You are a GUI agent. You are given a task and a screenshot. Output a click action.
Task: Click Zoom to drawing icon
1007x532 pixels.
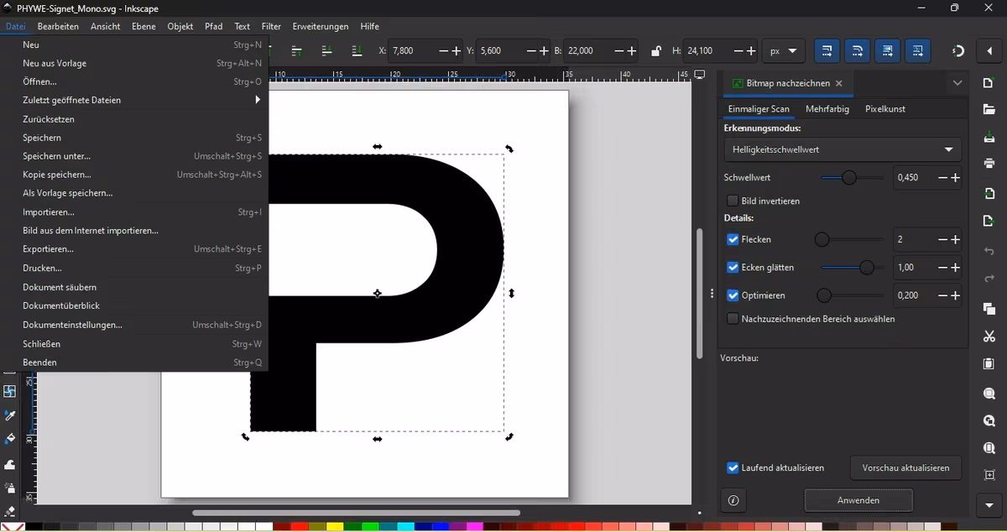[x=989, y=420]
